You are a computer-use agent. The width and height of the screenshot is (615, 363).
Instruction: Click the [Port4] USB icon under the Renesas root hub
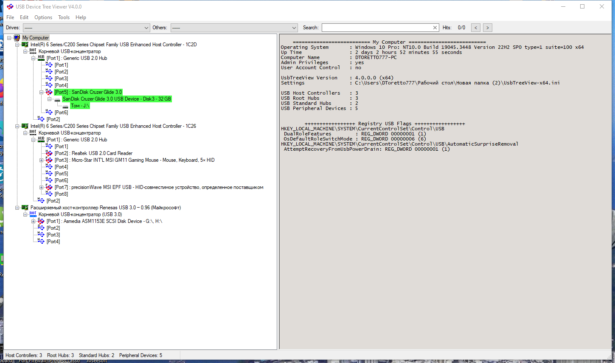pyautogui.click(x=41, y=242)
